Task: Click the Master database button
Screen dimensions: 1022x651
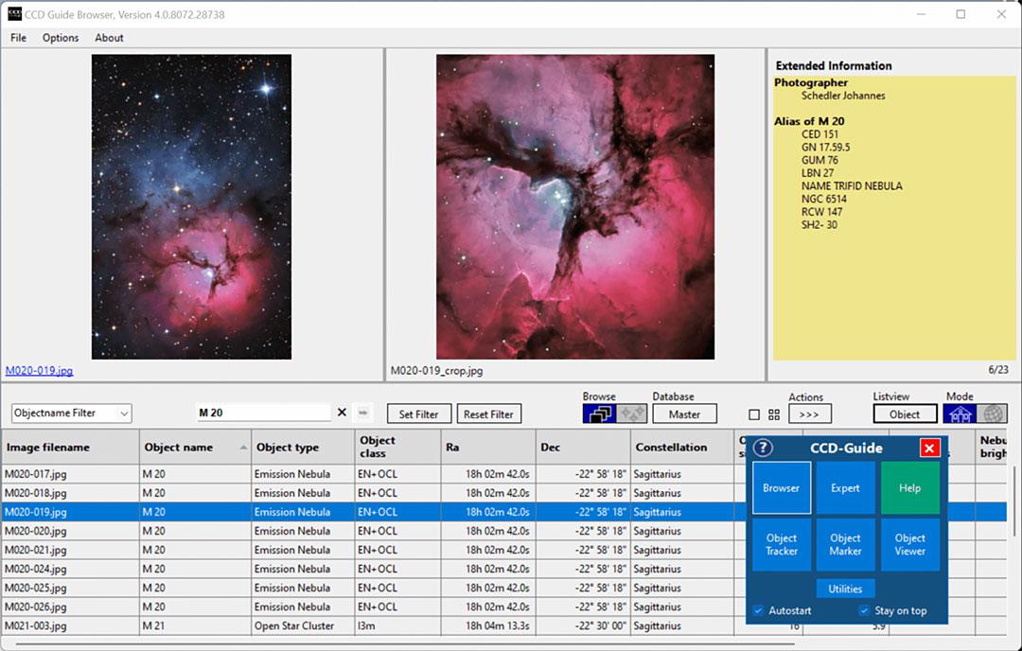Action: tap(684, 413)
